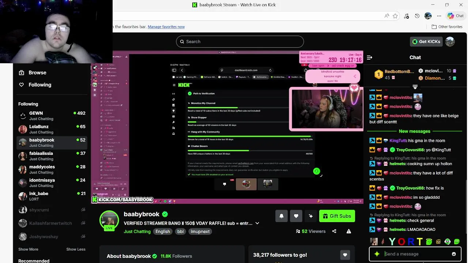Open offline shyxrumi channel

52,210
